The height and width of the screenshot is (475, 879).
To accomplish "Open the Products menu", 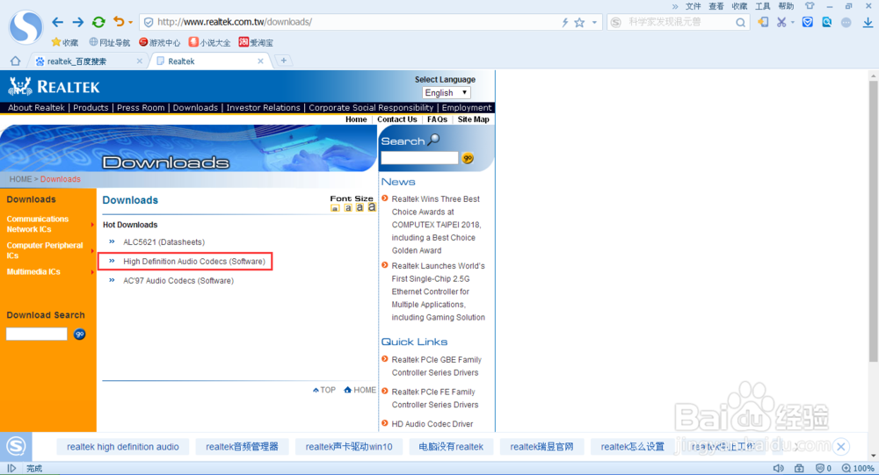I will (91, 107).
